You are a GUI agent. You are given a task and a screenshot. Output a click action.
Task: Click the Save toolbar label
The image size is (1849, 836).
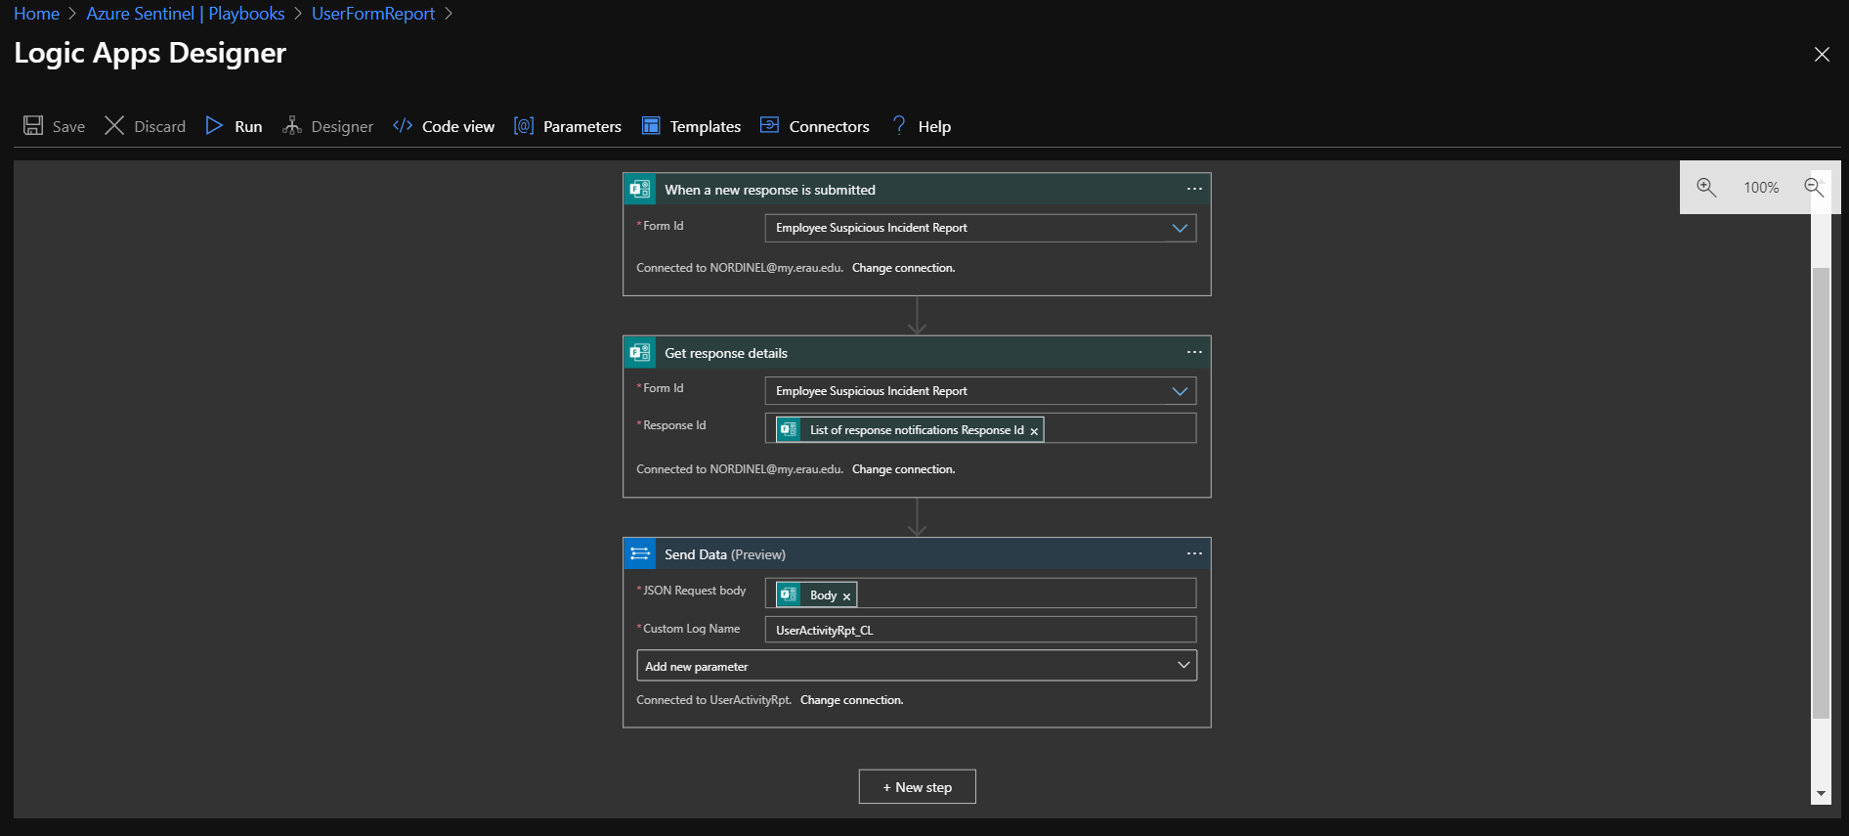68,126
